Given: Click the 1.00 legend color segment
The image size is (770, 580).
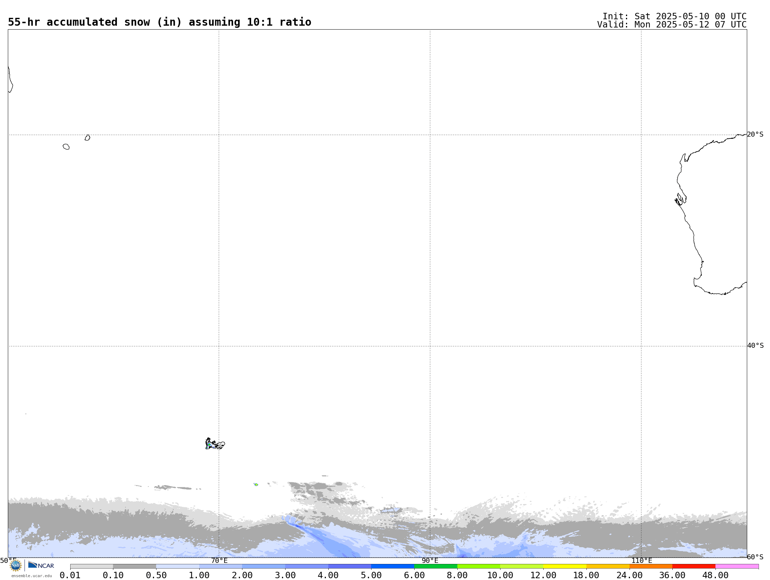Looking at the screenshot, I should [221, 566].
